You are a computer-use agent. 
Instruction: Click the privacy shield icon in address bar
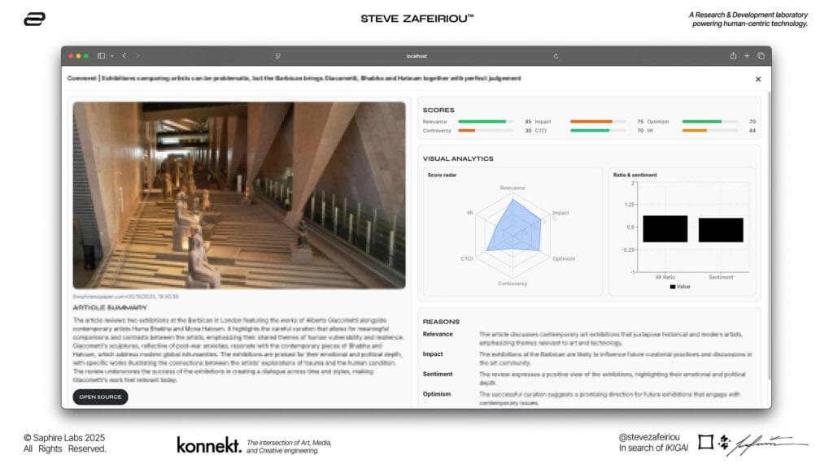click(278, 56)
